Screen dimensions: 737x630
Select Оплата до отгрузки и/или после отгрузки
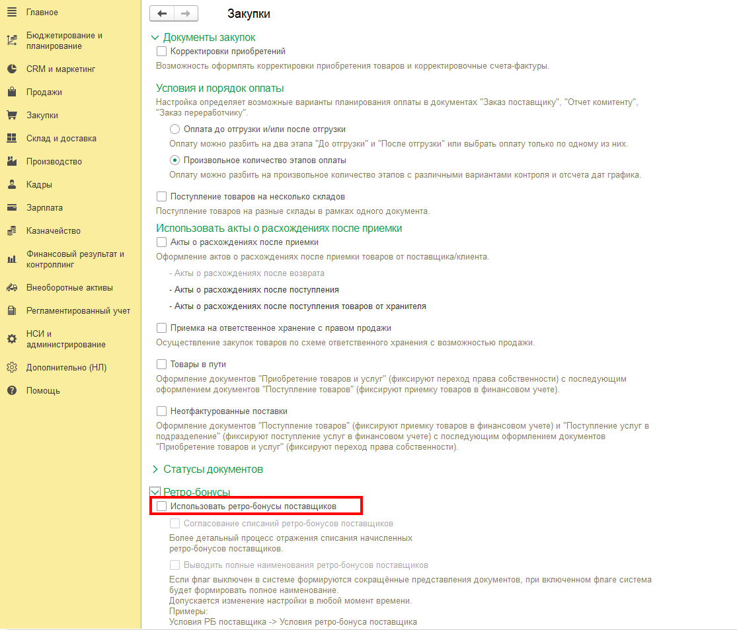click(175, 129)
